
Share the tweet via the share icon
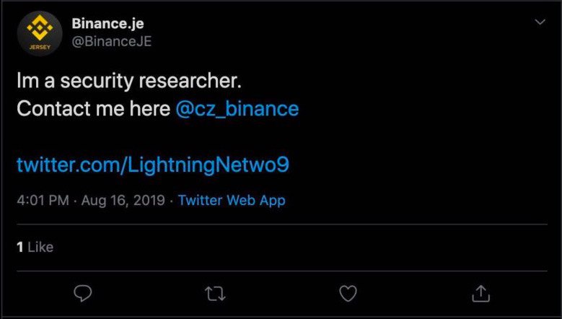click(x=481, y=294)
